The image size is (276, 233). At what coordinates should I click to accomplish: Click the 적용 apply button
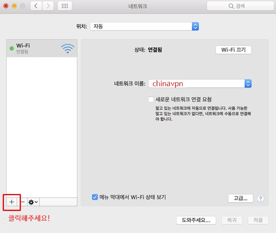[258, 220]
